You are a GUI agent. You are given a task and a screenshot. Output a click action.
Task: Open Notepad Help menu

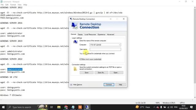(25, 5)
